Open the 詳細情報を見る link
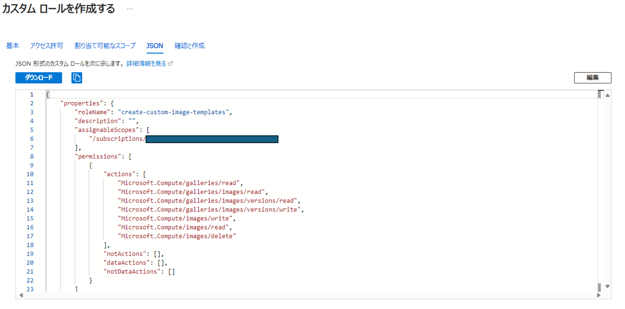 (146, 64)
